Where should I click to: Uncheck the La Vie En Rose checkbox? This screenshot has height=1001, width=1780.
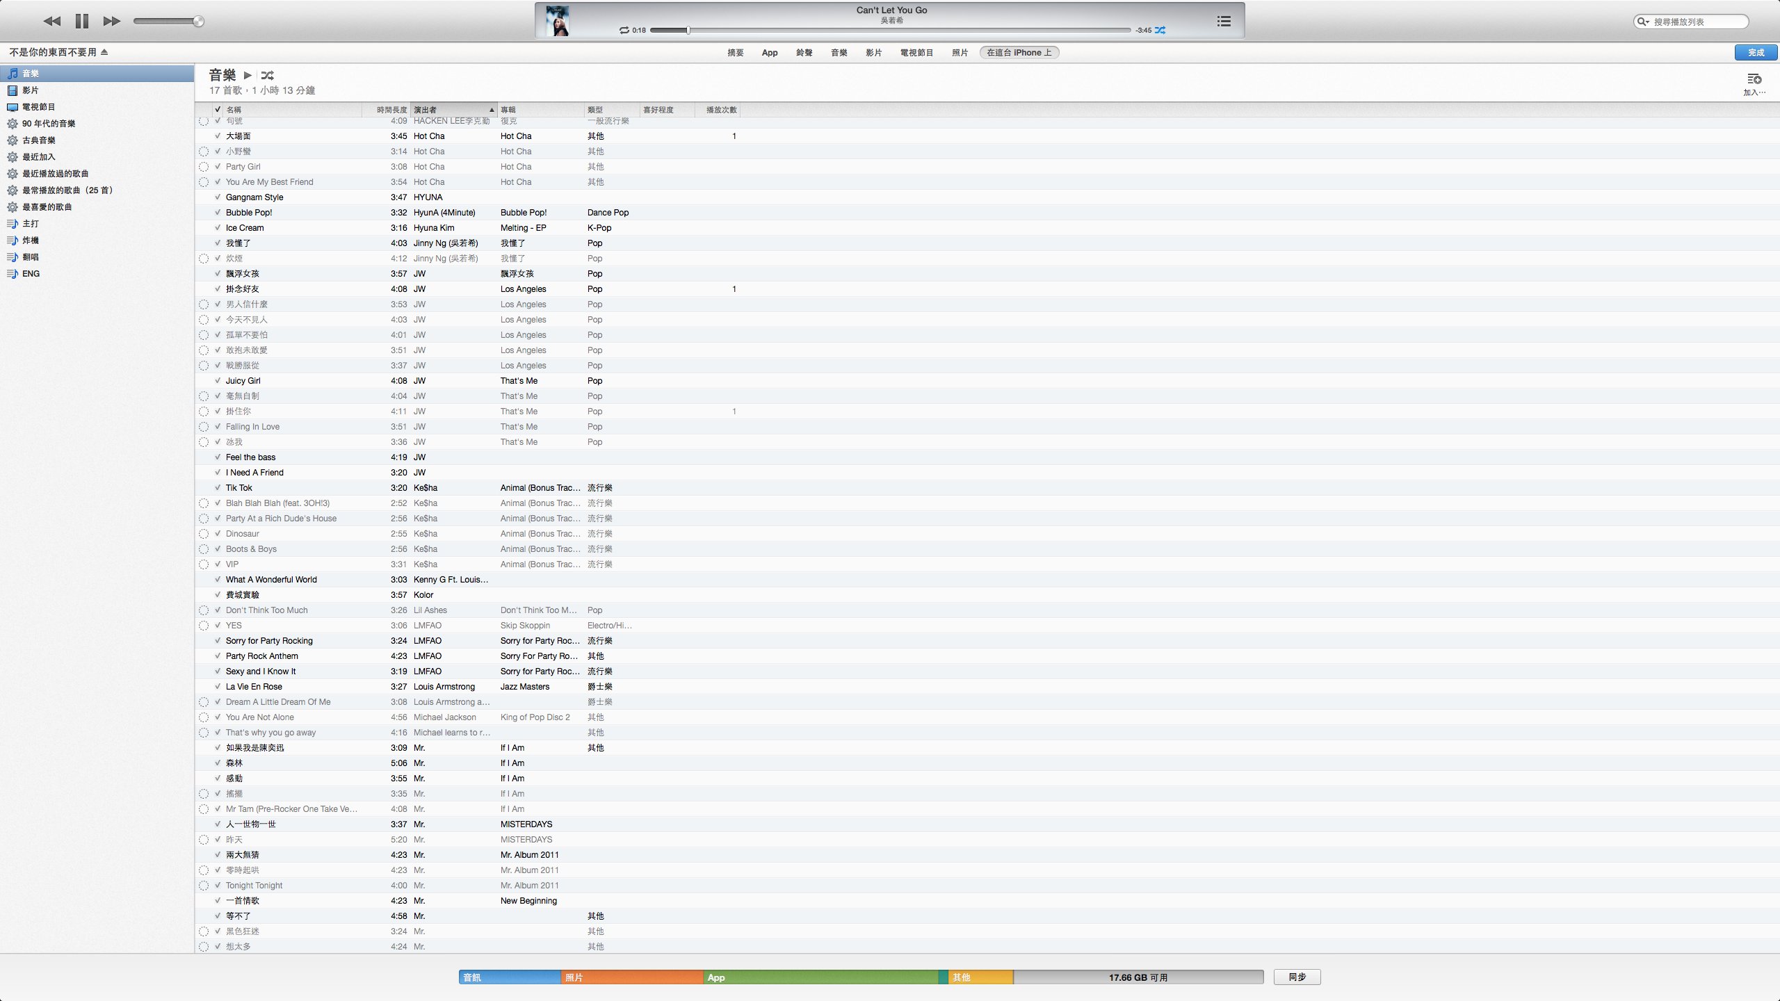[x=218, y=687]
